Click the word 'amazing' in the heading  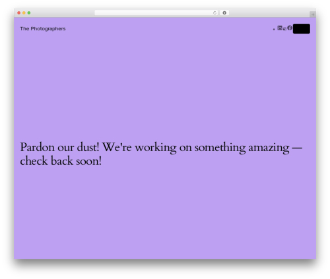pos(269,148)
